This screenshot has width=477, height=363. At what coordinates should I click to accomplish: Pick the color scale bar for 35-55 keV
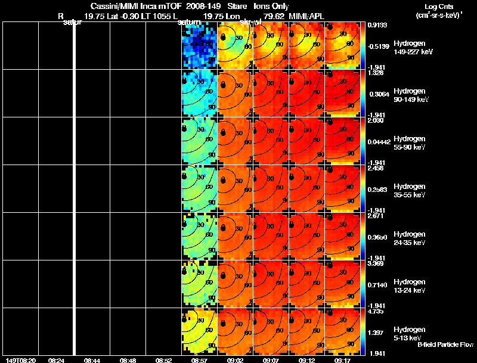[x=363, y=188]
